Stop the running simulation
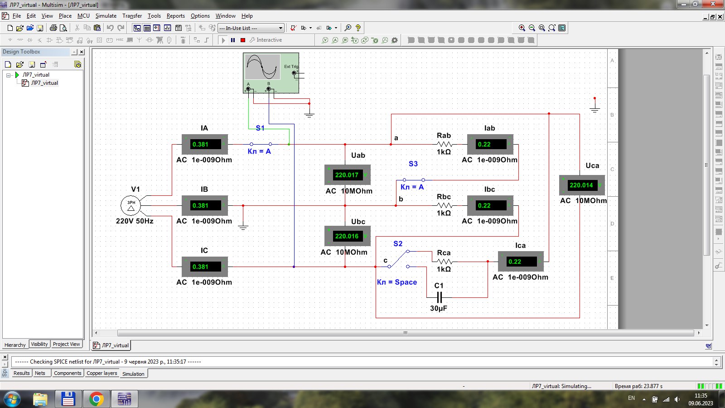The height and width of the screenshot is (408, 725). (243, 40)
